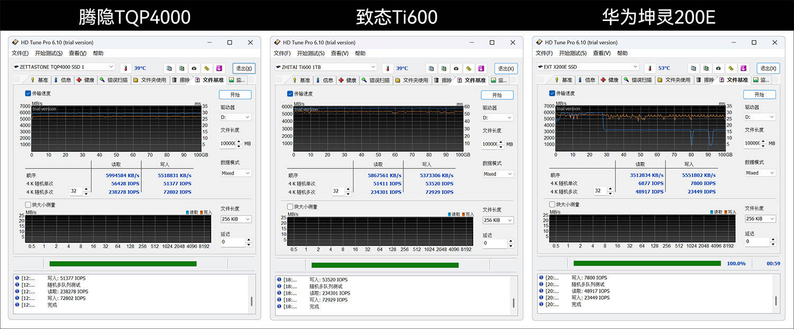Open 256 KiB dropdown in X200E window

(x=760, y=219)
